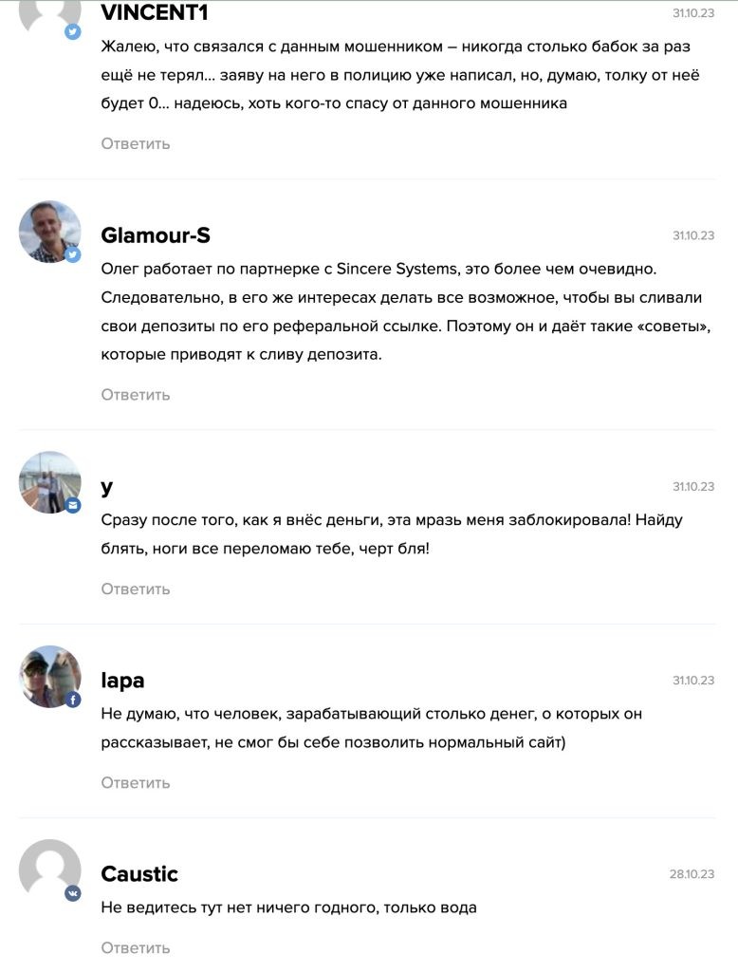Reply to VINCENT1's comment with Ответить
Image resolution: width=738 pixels, height=972 pixels.
(x=135, y=144)
